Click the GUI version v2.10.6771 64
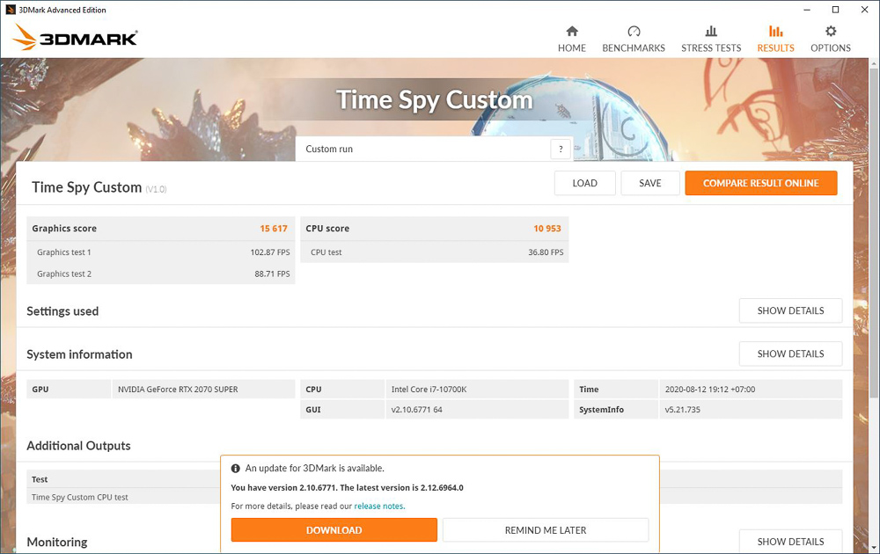 click(x=416, y=410)
